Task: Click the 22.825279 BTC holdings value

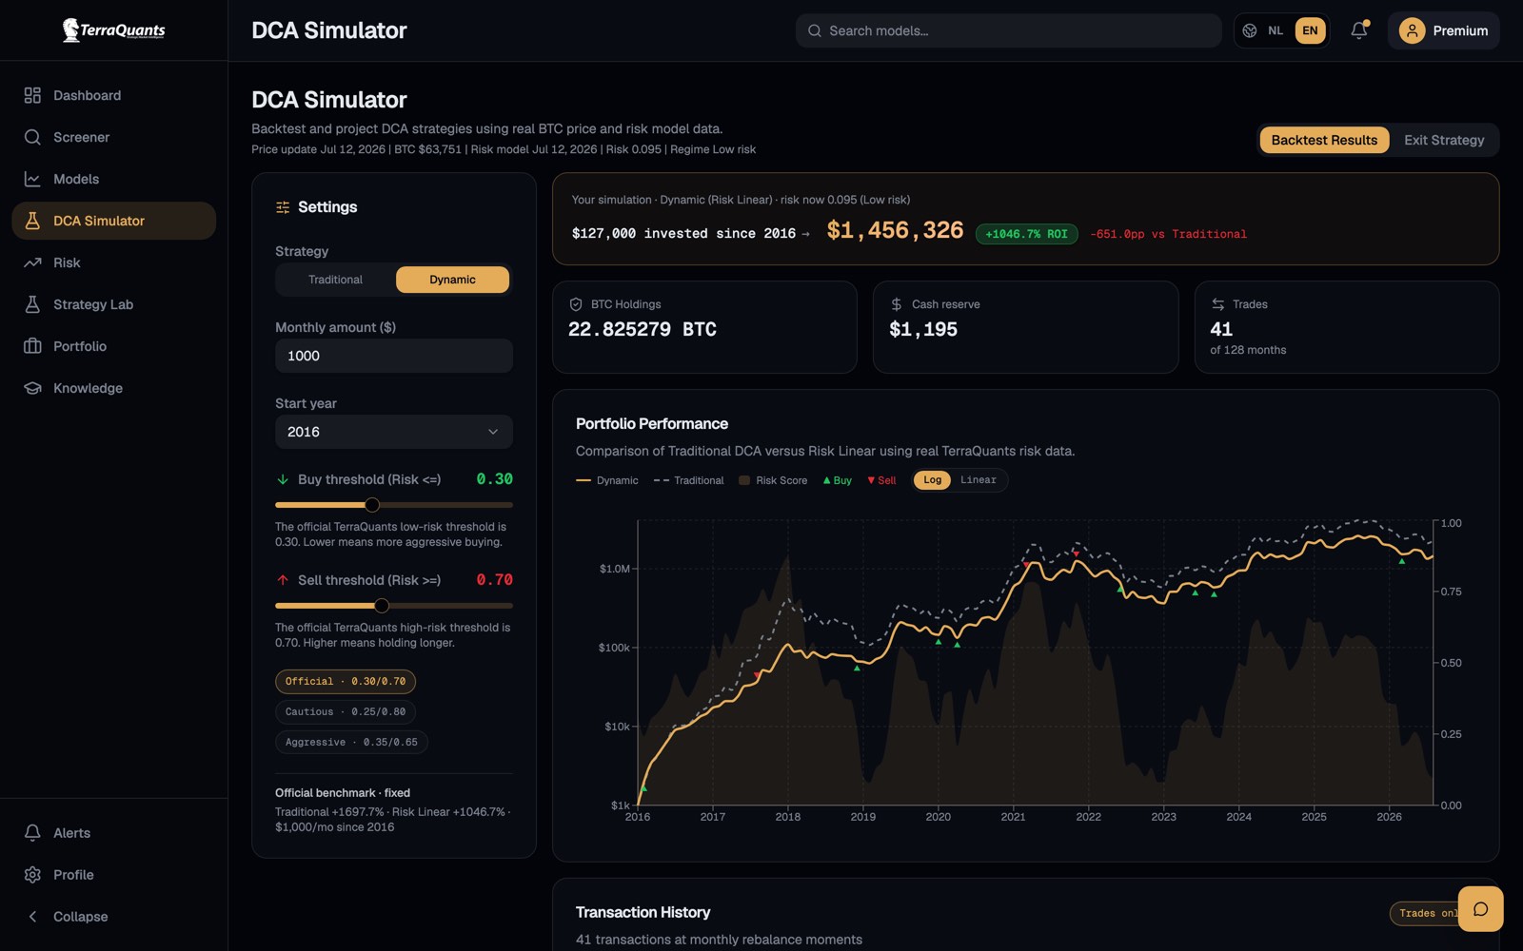Action: (643, 330)
